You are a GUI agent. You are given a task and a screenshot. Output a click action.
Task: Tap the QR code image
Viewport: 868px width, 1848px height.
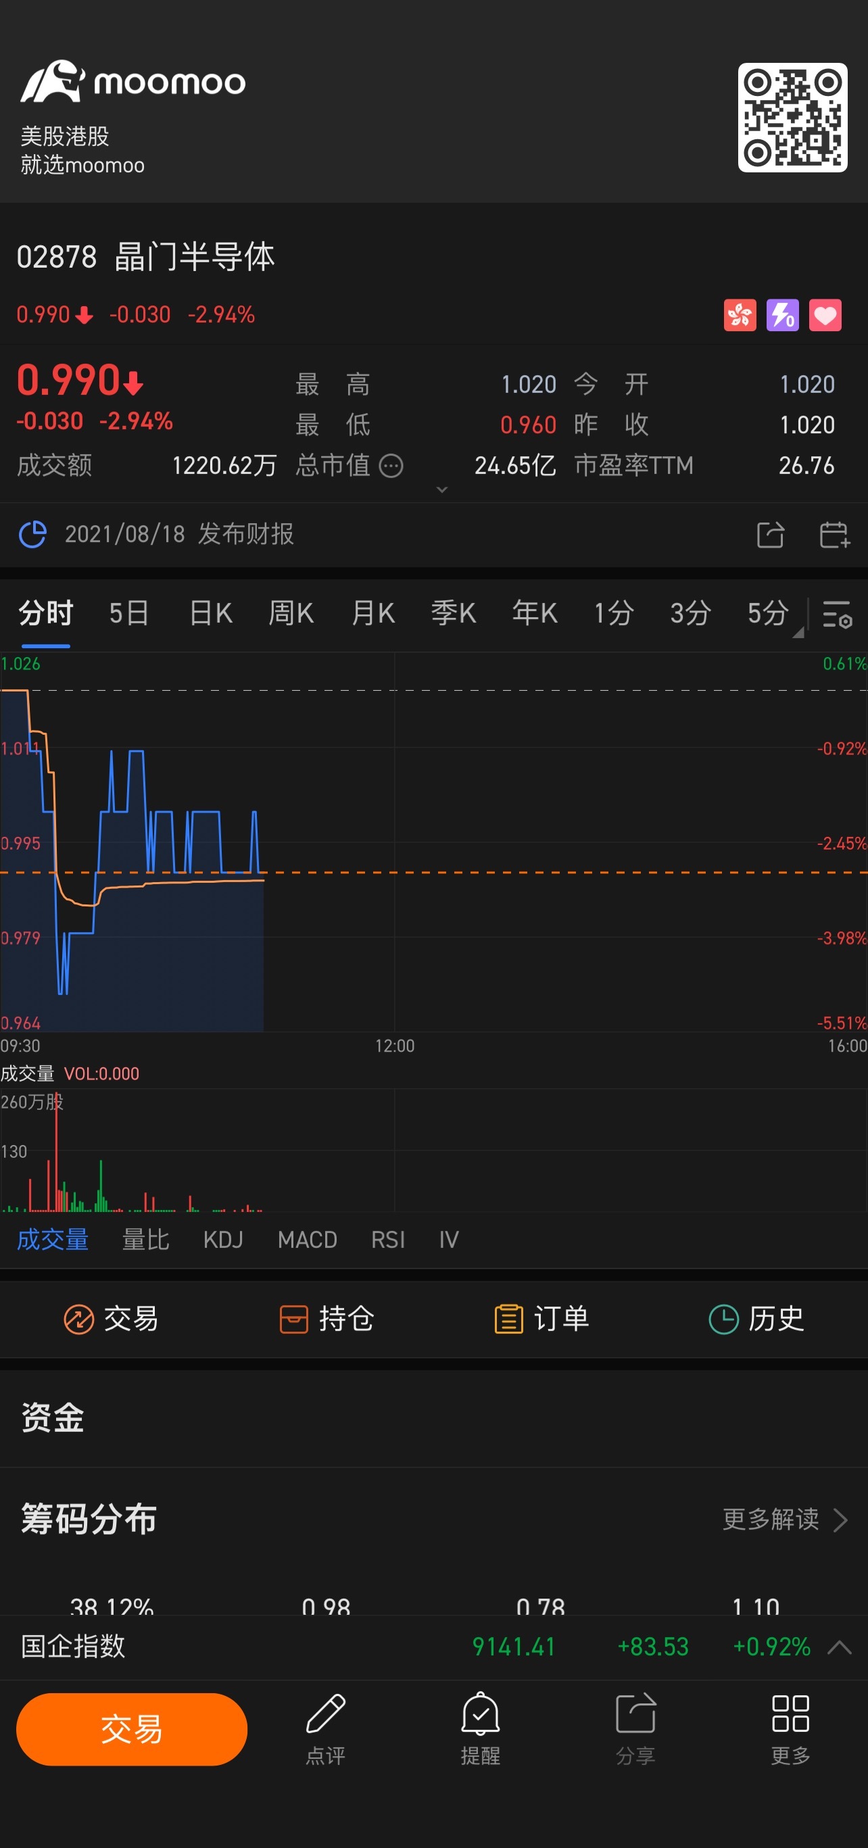pyautogui.click(x=792, y=118)
